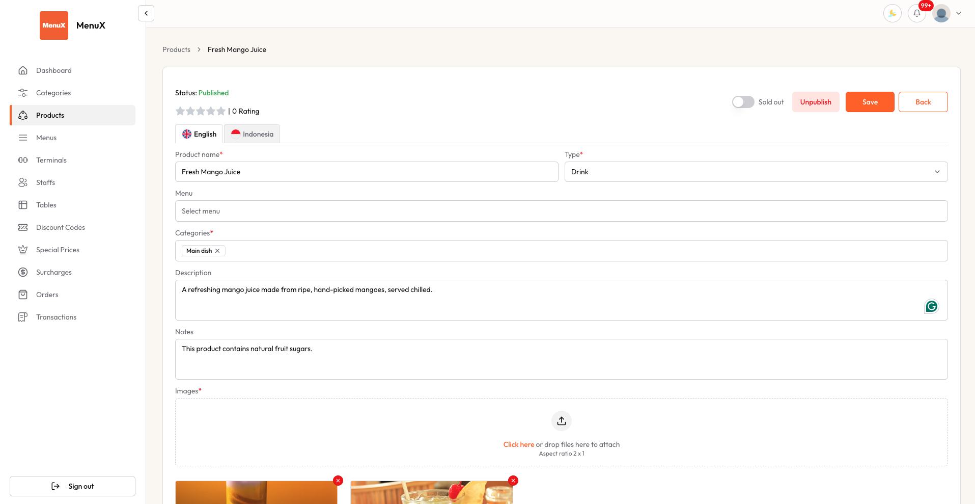The image size is (975, 504).
Task: Click the Transactions receipt icon
Action: 23,317
